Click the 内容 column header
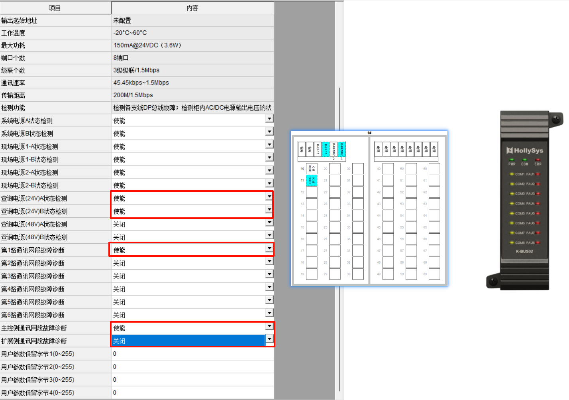 (x=192, y=8)
